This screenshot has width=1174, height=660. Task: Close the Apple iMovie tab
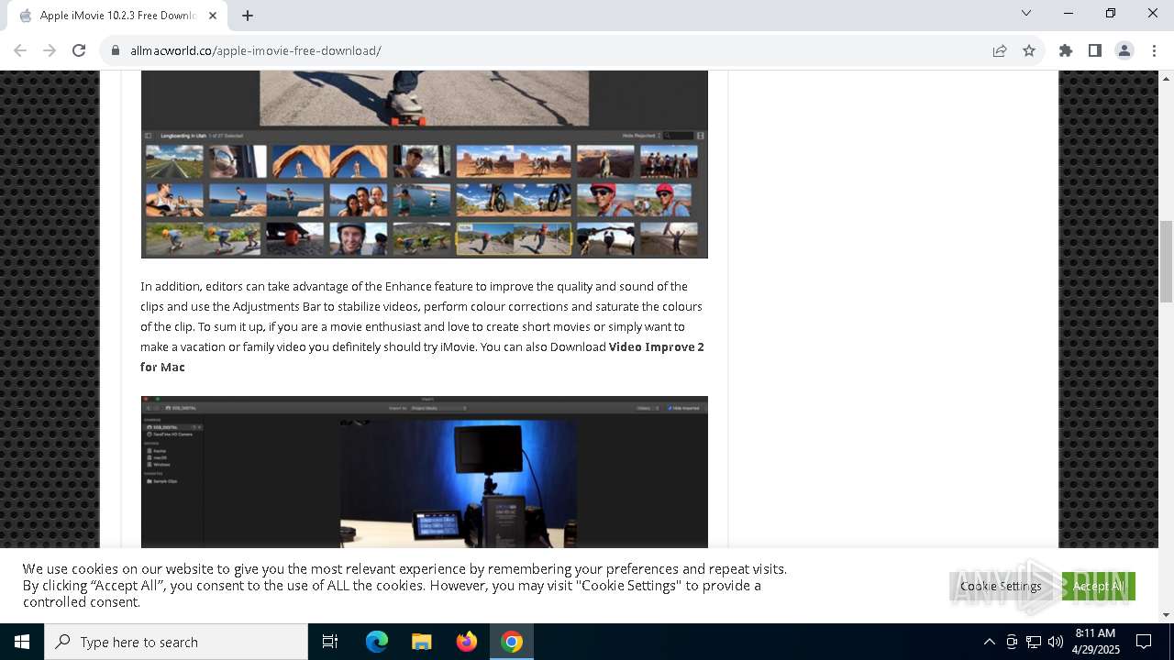click(x=213, y=16)
